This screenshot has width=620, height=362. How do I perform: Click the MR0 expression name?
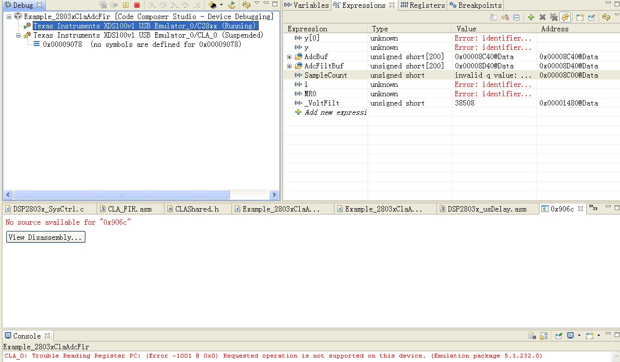[x=310, y=94]
